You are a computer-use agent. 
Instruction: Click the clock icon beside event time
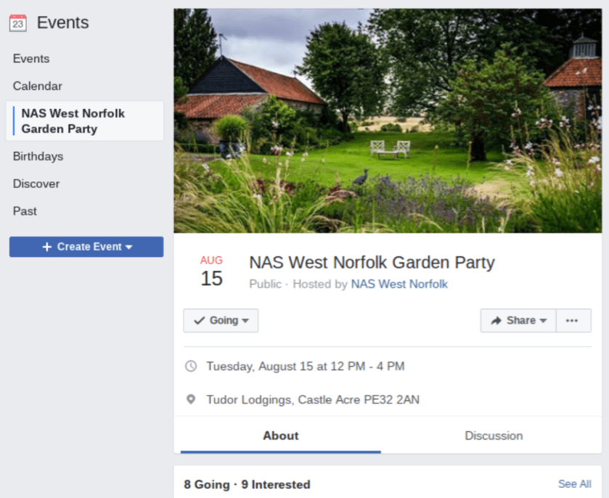pos(191,366)
